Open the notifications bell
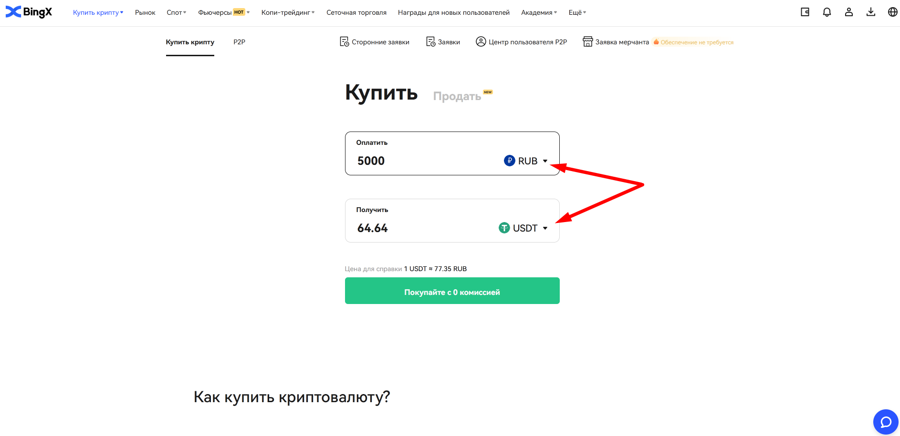Image resolution: width=900 pixels, height=436 pixels. [827, 12]
